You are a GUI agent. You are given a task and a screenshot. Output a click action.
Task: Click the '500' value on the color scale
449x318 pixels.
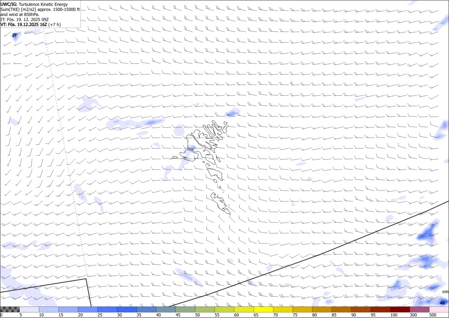pos(433,315)
